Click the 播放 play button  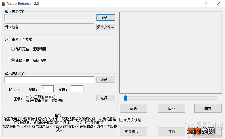pos(172,108)
